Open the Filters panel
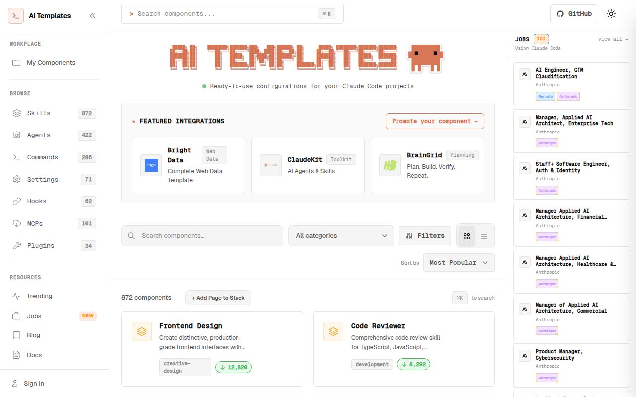 pyautogui.click(x=425, y=236)
